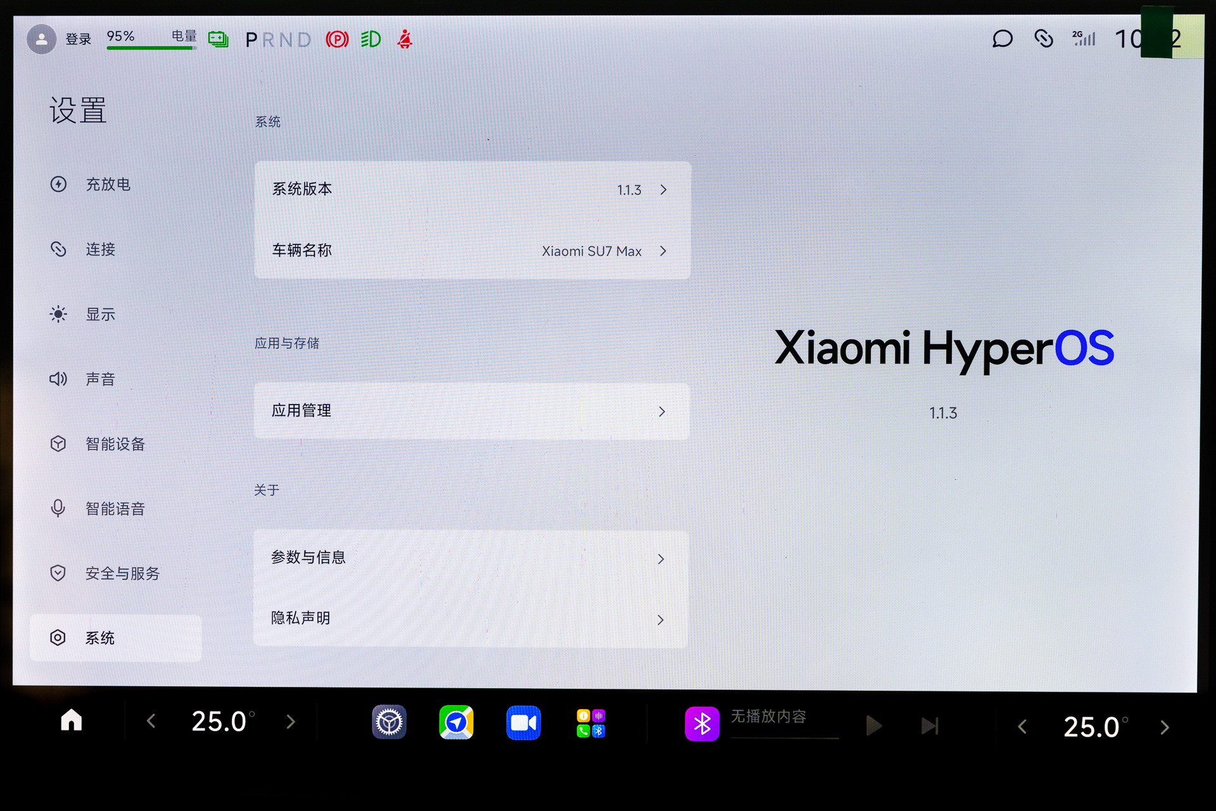Select 充放电 in settings sidebar
The image size is (1216, 811).
[108, 184]
